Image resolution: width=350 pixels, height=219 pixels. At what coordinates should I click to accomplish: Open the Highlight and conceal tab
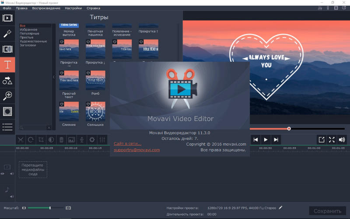[x=7, y=111]
